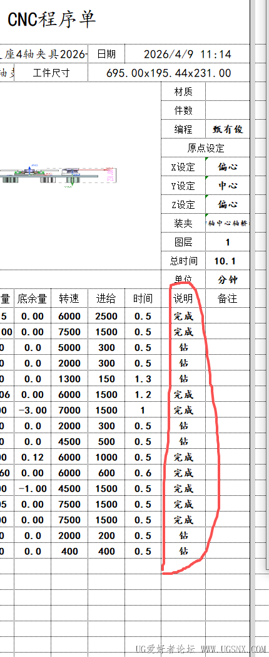Select the programmer name 甄有俊
This screenshot has width=269, height=657.
(x=228, y=130)
